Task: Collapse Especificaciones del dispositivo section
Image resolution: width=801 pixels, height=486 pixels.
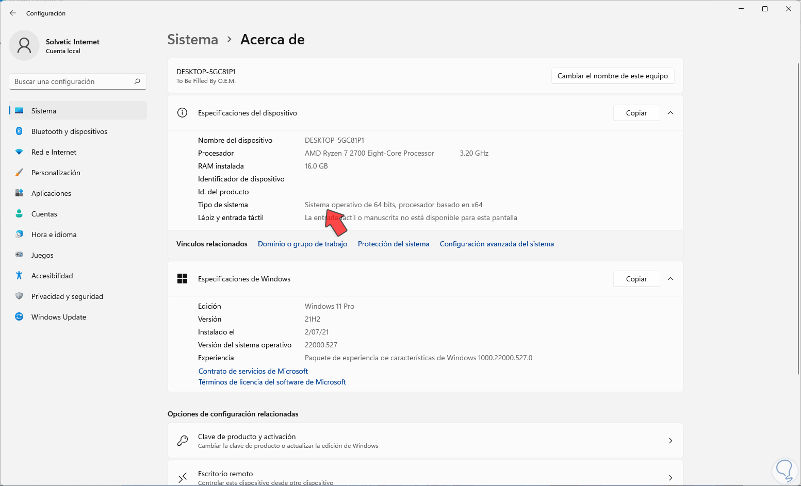Action: [x=671, y=113]
